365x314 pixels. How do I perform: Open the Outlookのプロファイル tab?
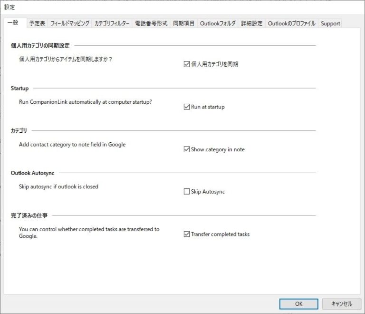pos(292,23)
